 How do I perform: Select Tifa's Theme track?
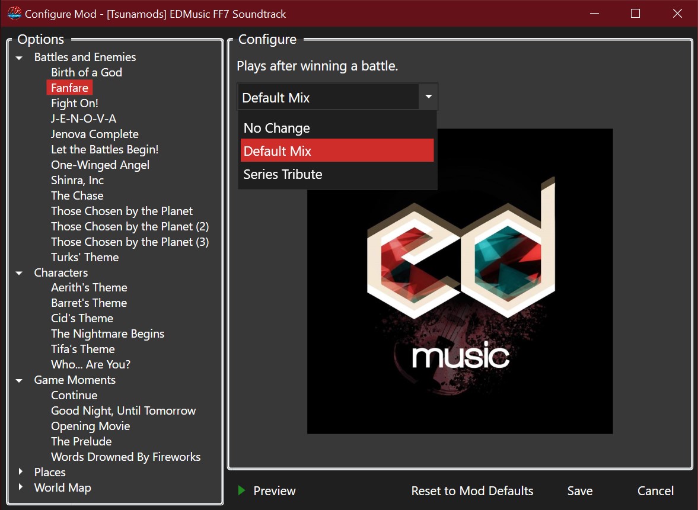click(83, 349)
